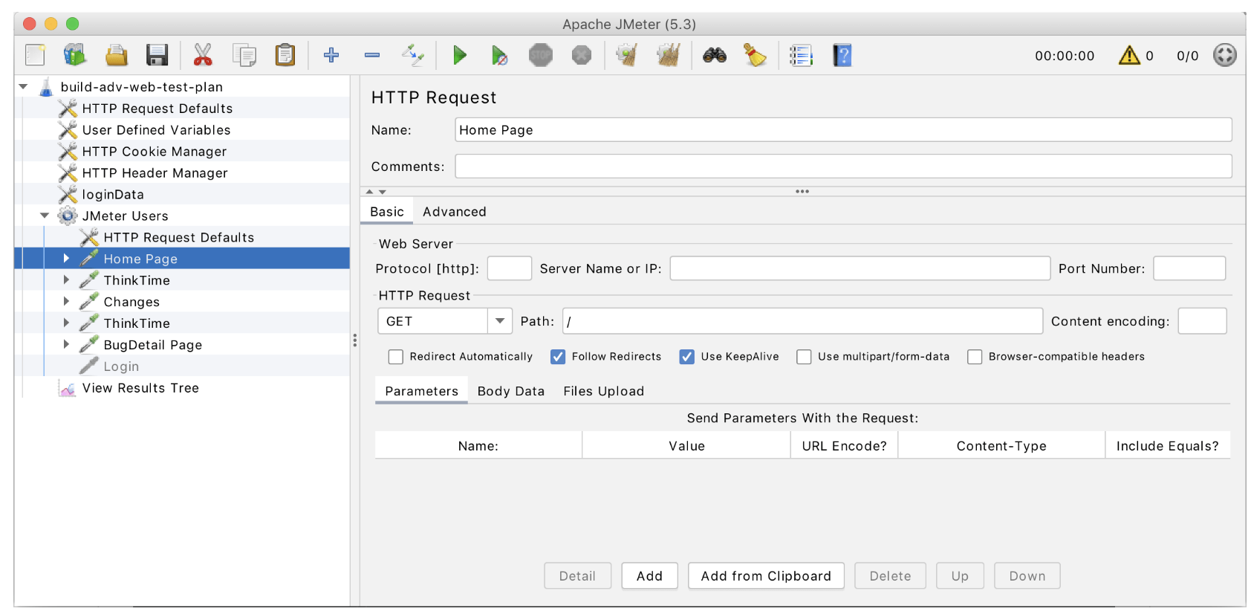Viewport: 1254px width, 614px height.
Task: Click the Add parameter button
Action: tap(649, 576)
